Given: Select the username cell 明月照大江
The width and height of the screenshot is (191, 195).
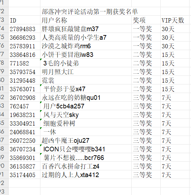Looking at the screenshot, I should pyautogui.click(x=86, y=72).
